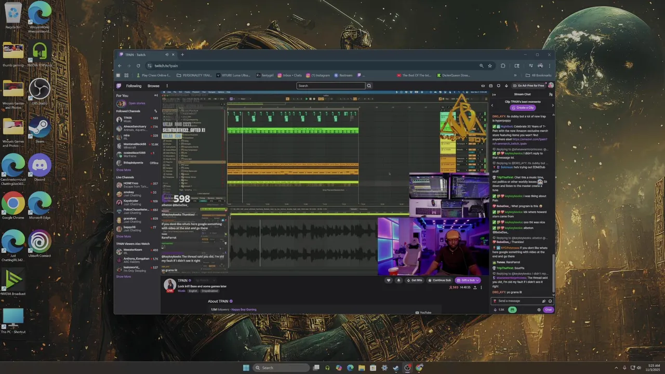This screenshot has width=665, height=374.
Task: Reload the Twitch page in Chrome
Action: click(138, 66)
